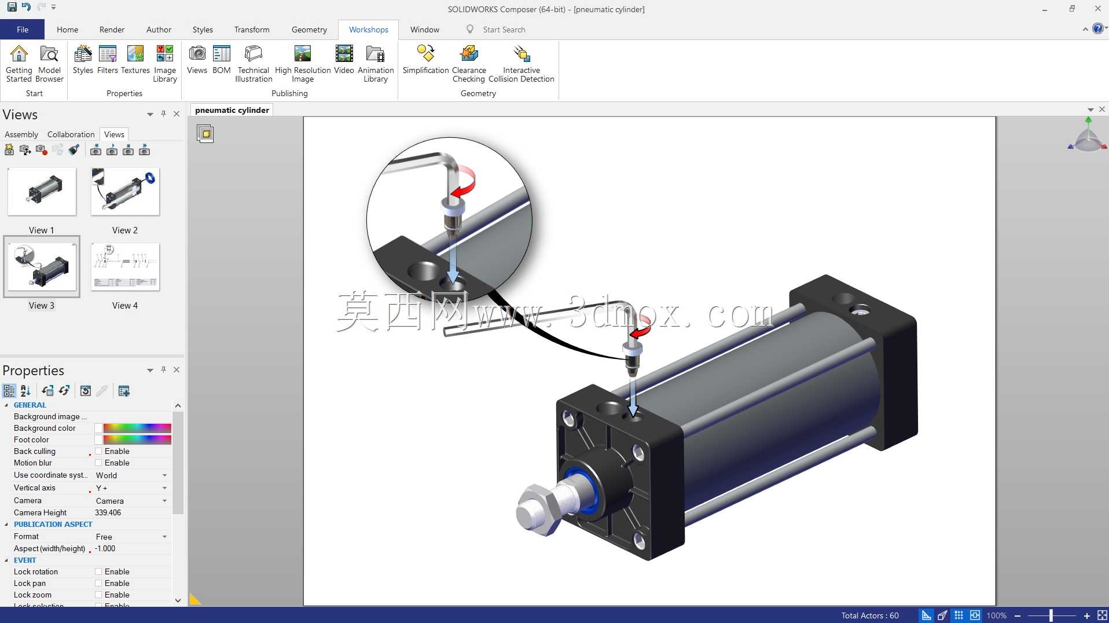
Task: Open the Interactive Collision Detection workshop
Action: (522, 64)
